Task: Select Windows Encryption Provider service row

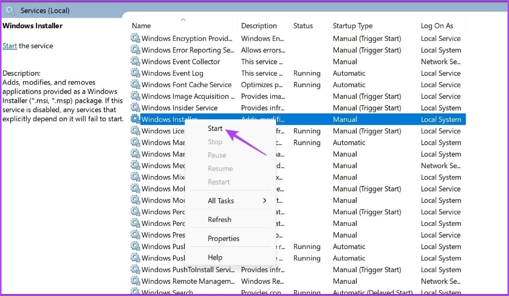Action: point(298,38)
